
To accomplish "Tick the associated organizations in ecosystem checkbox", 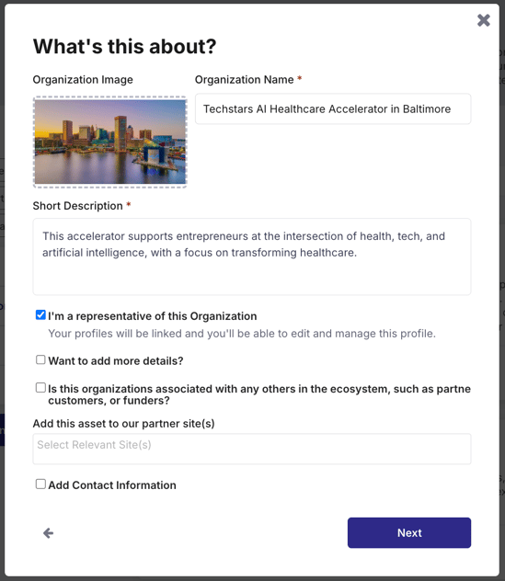I will (x=40, y=388).
